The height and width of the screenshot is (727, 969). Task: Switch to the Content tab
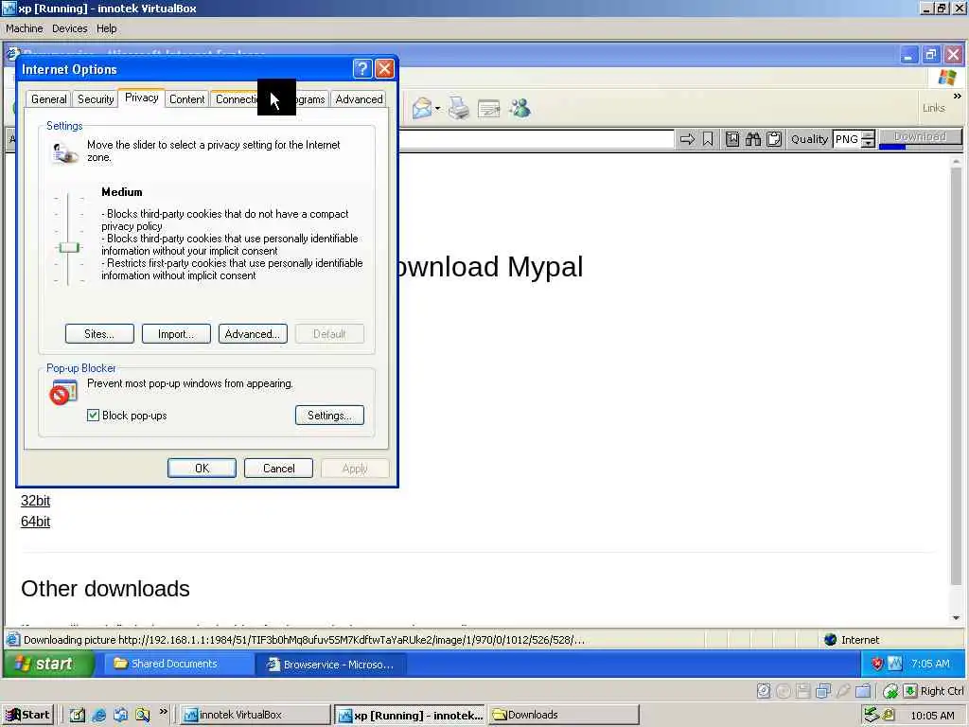[x=186, y=98]
